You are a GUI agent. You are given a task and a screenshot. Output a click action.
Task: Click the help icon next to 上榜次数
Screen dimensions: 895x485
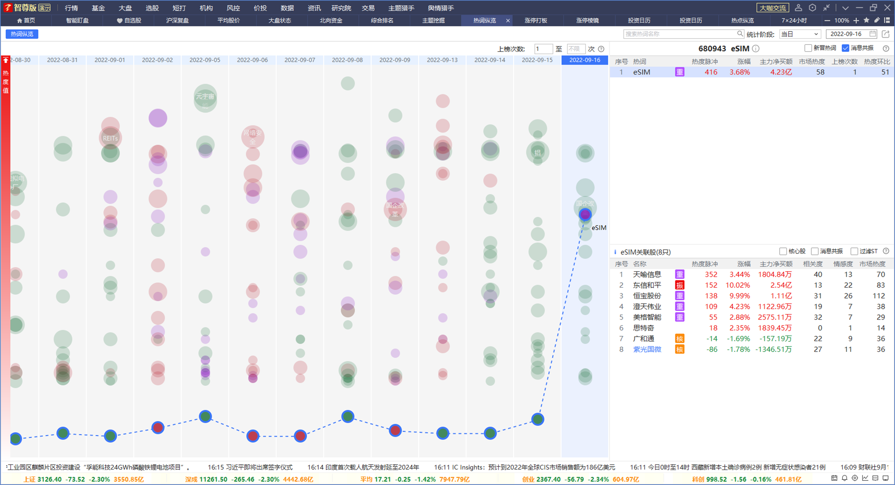click(601, 49)
